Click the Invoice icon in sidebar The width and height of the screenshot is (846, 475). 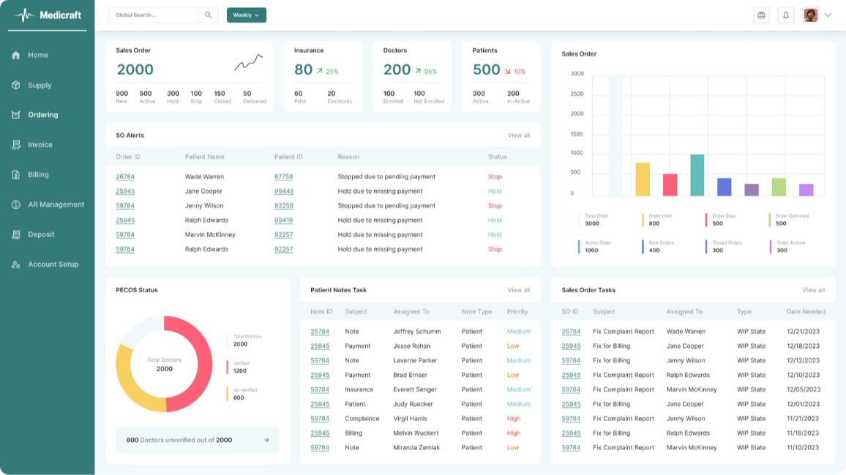point(16,145)
